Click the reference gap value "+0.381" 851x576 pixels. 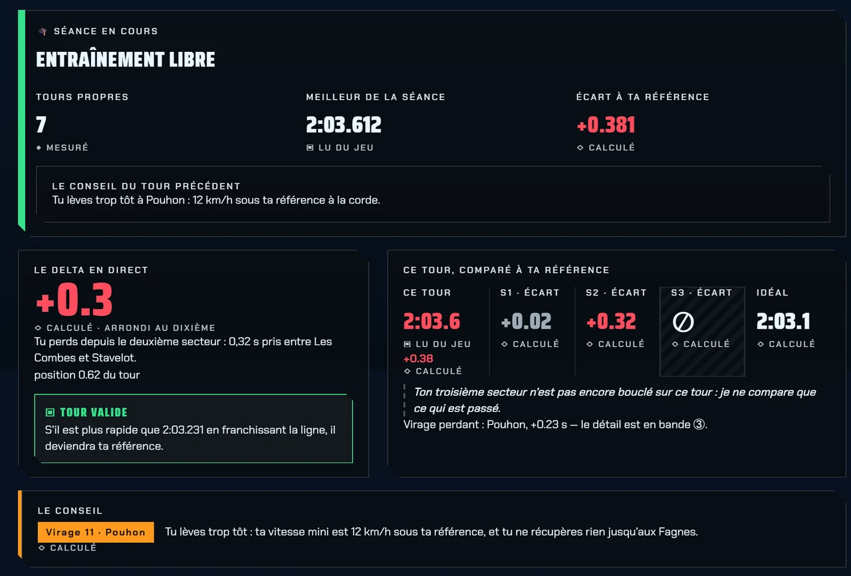point(606,125)
